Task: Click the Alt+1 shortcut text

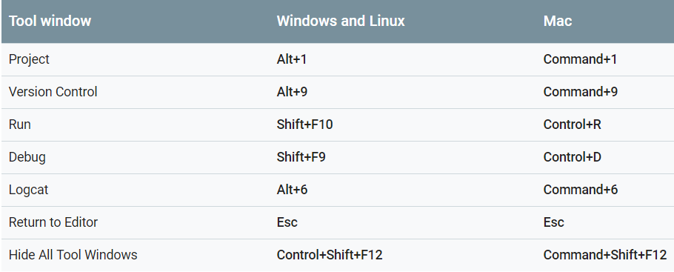Action: pos(292,59)
